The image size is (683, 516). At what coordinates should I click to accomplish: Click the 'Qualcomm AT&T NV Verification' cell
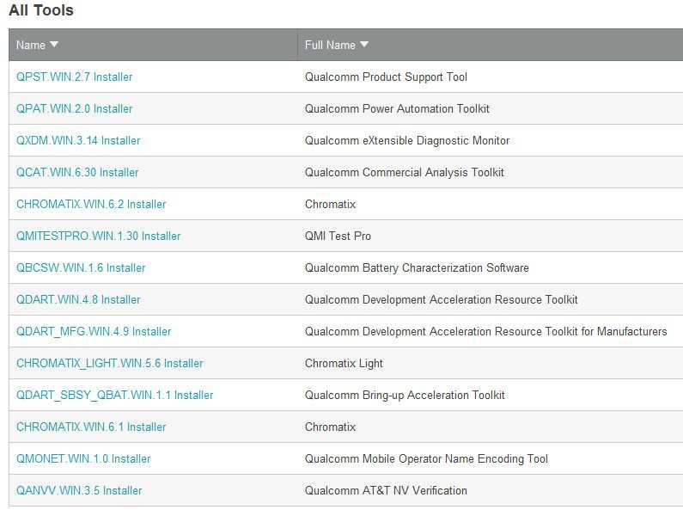[x=386, y=491]
